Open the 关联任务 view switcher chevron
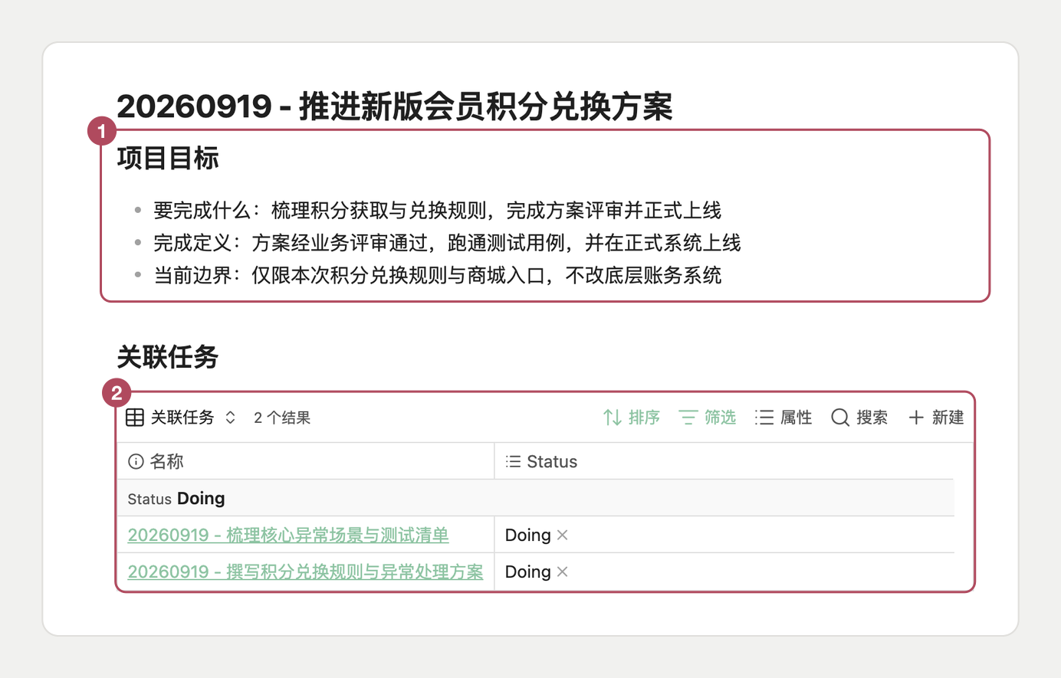The image size is (1061, 678). (x=230, y=418)
